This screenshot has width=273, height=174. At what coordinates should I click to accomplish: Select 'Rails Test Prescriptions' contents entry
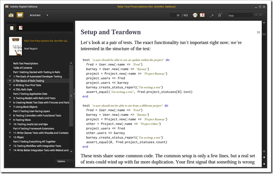point(25,63)
